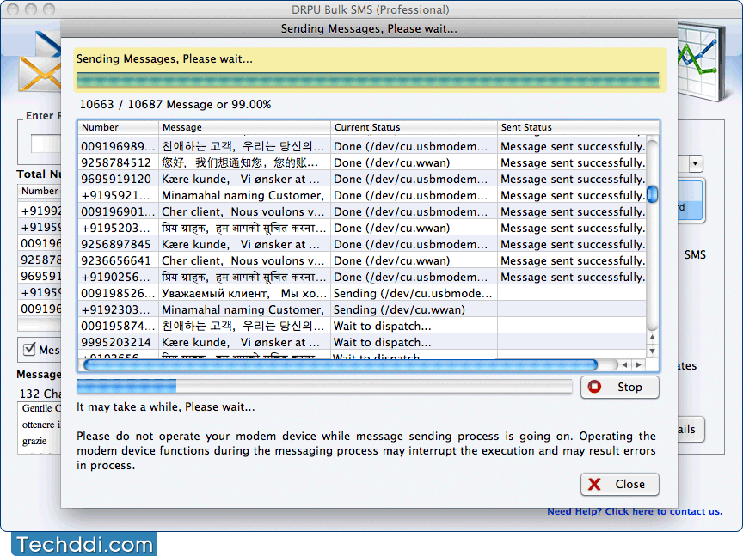This screenshot has width=743, height=556.
Task: Select row with number 9236656641
Action: pyautogui.click(x=362, y=260)
